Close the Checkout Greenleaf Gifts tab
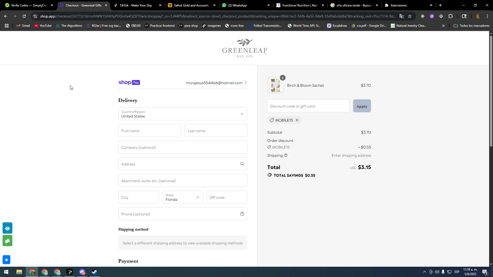 (x=106, y=5)
